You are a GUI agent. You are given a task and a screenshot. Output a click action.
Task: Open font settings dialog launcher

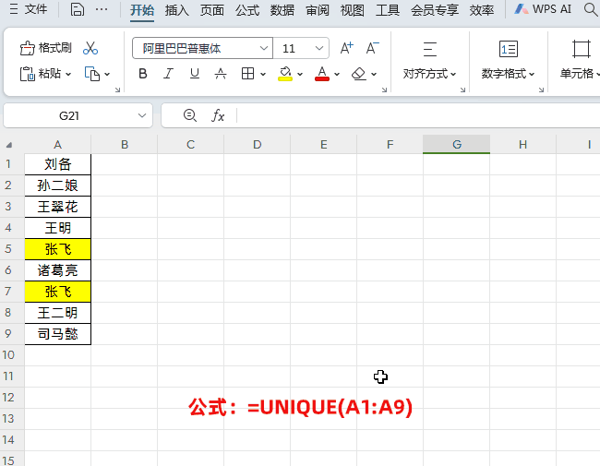[x=384, y=90]
